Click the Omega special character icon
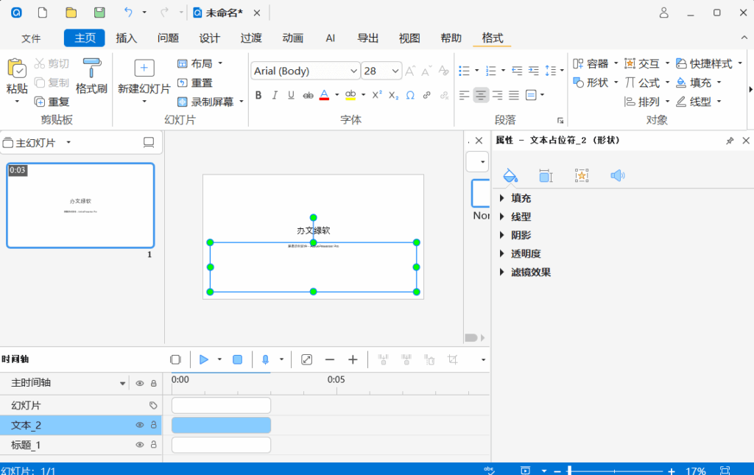Screen dimensions: 754x475 [410, 94]
